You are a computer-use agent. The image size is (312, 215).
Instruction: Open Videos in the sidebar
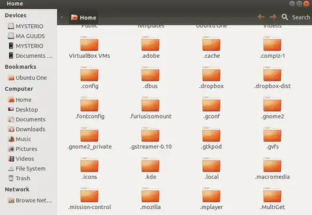click(x=21, y=159)
